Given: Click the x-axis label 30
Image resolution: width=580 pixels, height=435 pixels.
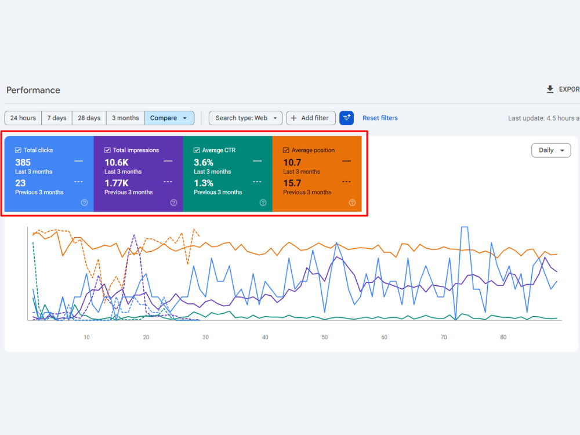Looking at the screenshot, I should (206, 338).
